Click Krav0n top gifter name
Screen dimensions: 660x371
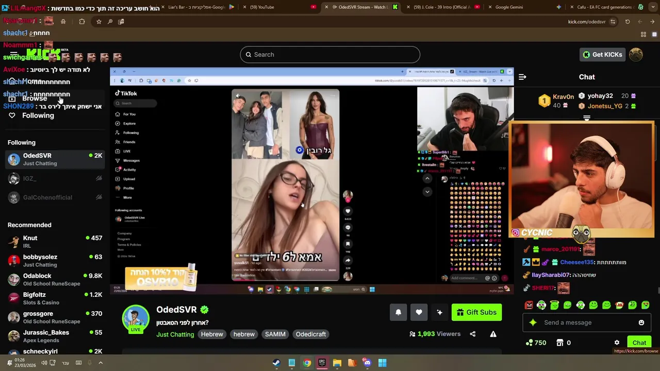[x=563, y=97]
